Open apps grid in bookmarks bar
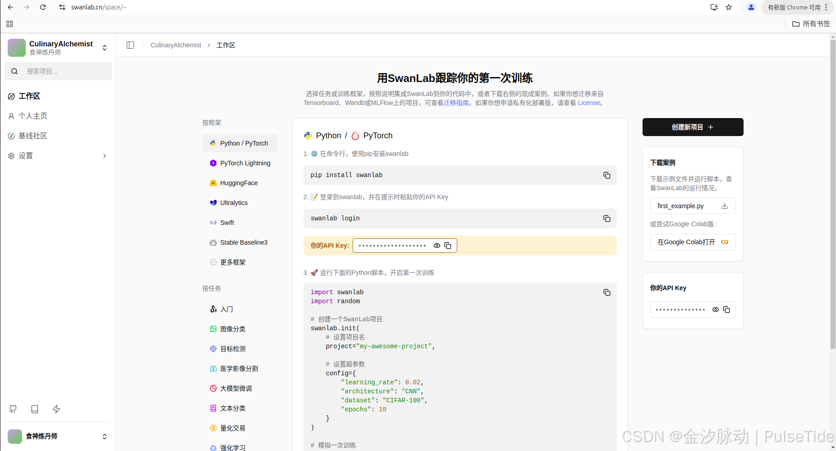The height and width of the screenshot is (451, 836). pos(9,24)
